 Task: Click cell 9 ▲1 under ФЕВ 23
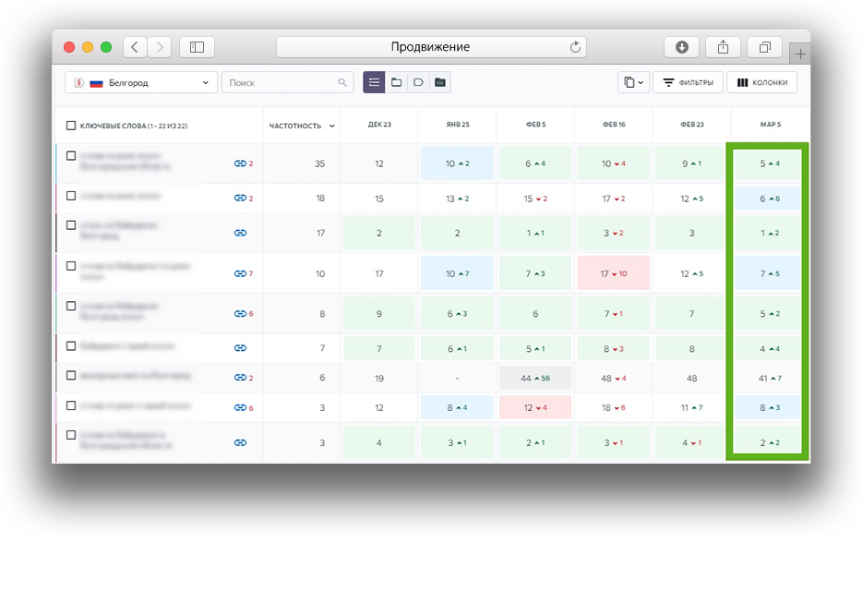point(692,163)
